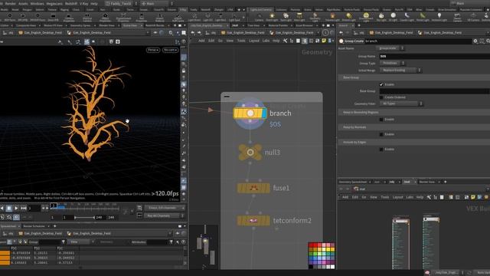Viewport: 490px width, 276px height.
Task: Pick the green swatch in color palette
Action: coord(315,255)
